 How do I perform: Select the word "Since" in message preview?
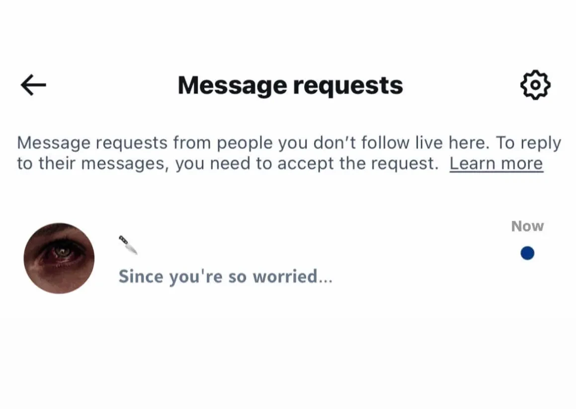(141, 276)
